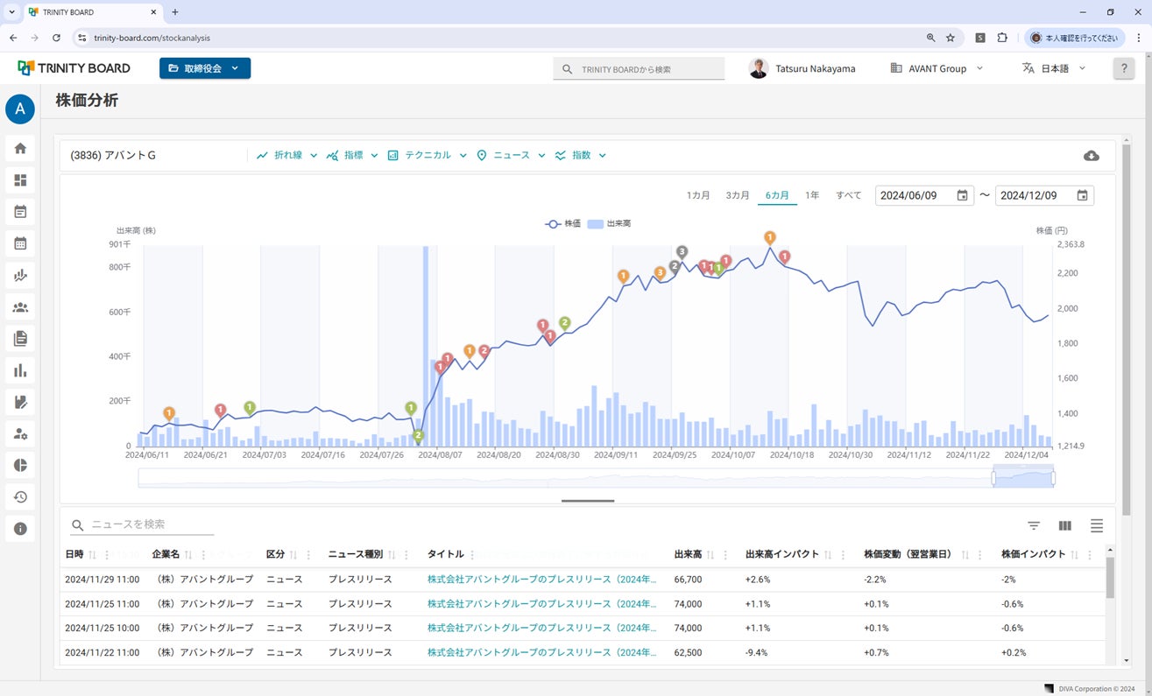Click the column layout icon above news table
This screenshot has width=1152, height=696.
point(1065,525)
